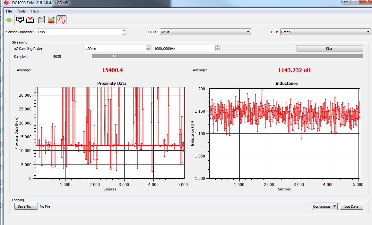Increase the 1000,0000Hz frequency value
Screen dimensions: 372x225
(x=218, y=47)
